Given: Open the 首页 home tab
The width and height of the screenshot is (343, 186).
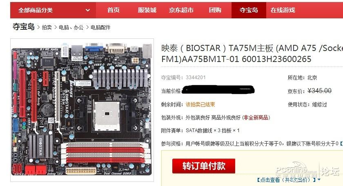Looking at the screenshot, I should 114,10.
